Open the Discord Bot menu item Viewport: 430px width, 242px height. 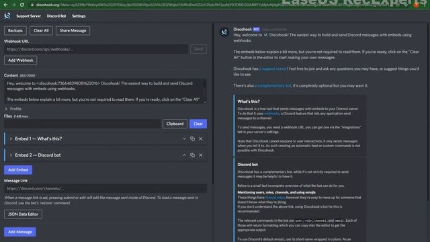[x=56, y=16]
